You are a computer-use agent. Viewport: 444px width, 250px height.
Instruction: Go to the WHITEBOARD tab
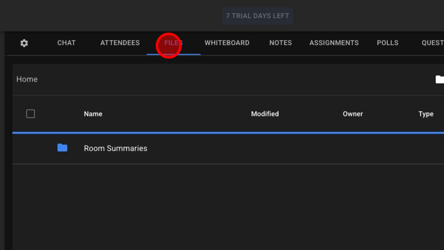[x=227, y=43]
